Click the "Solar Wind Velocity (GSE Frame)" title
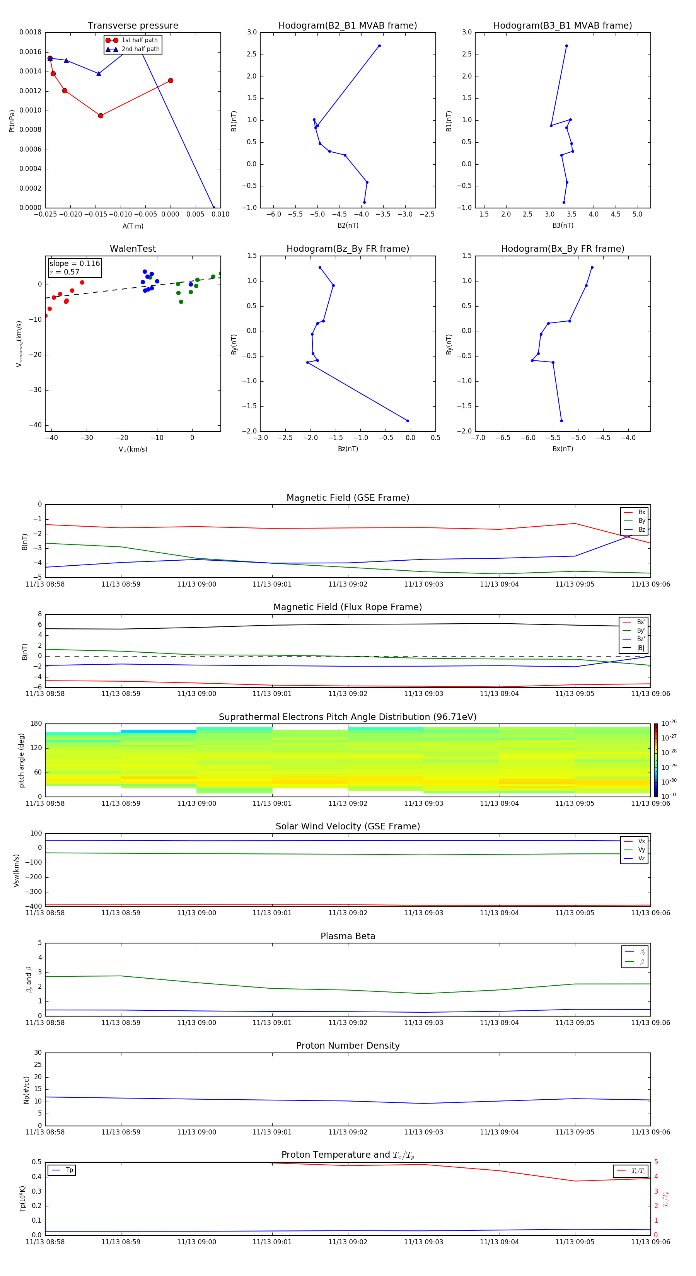The width and height of the screenshot is (696, 1276). point(348,827)
